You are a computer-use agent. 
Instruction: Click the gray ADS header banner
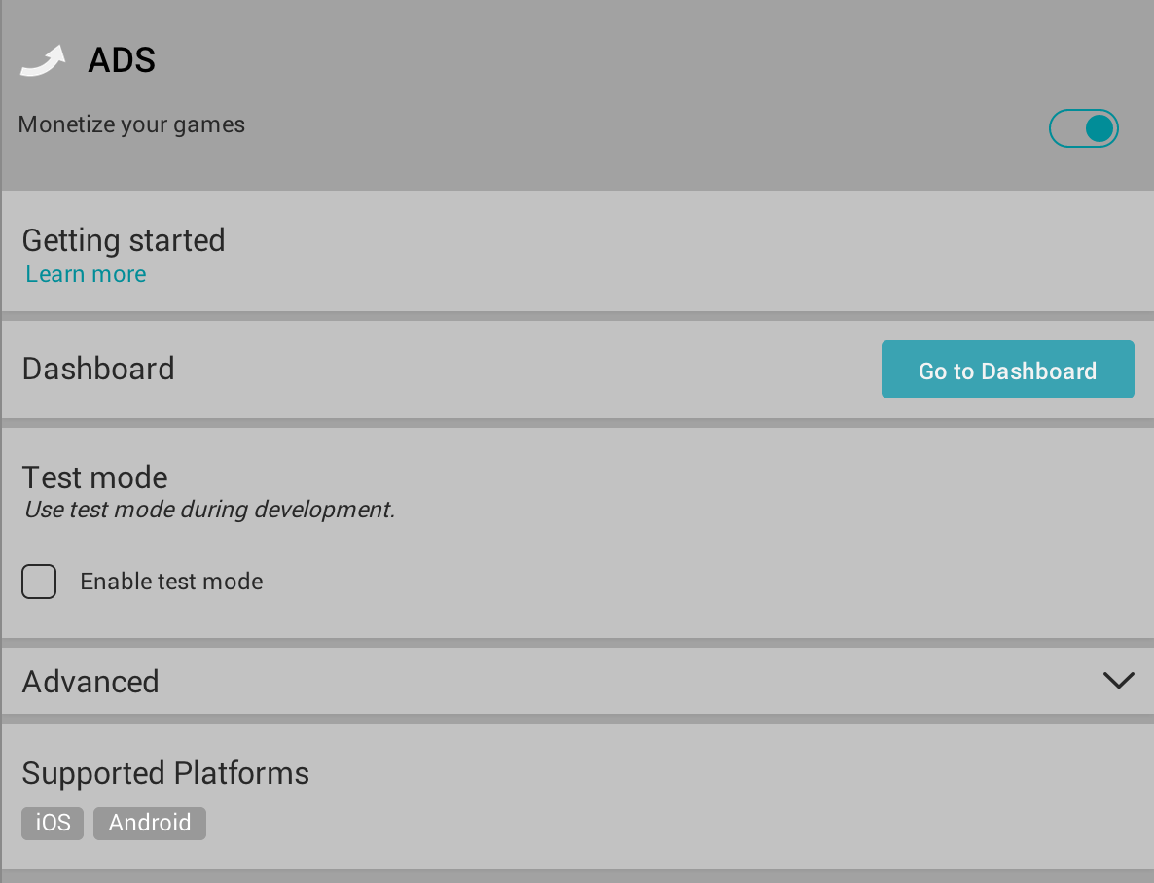click(578, 95)
